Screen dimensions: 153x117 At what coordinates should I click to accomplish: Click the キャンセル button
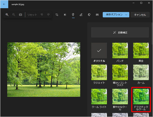pos(140,15)
